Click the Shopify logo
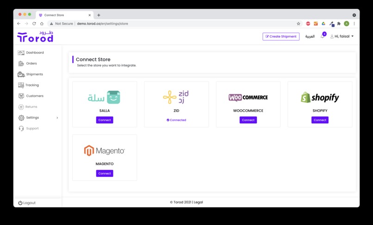Screen dimensions: 373x225 tap(320, 97)
